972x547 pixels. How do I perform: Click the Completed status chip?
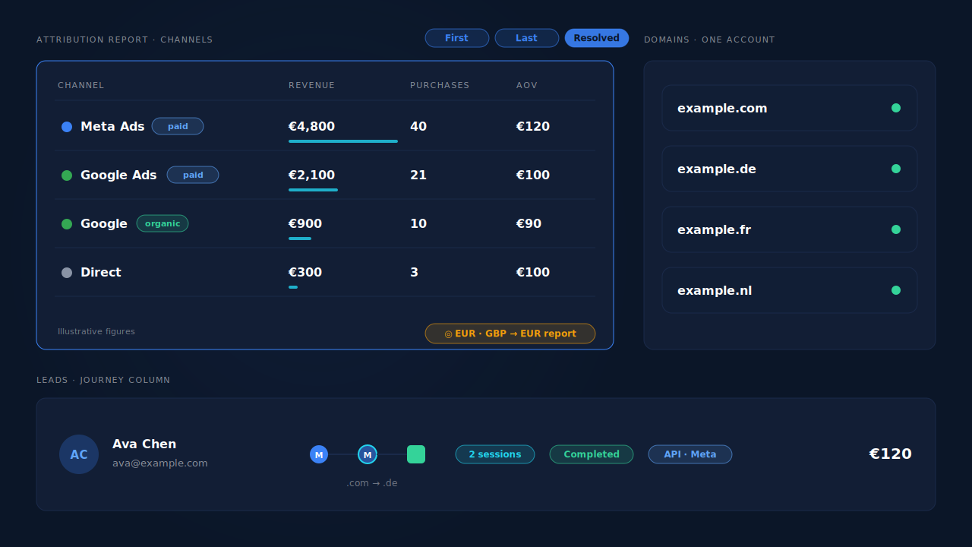pyautogui.click(x=592, y=454)
